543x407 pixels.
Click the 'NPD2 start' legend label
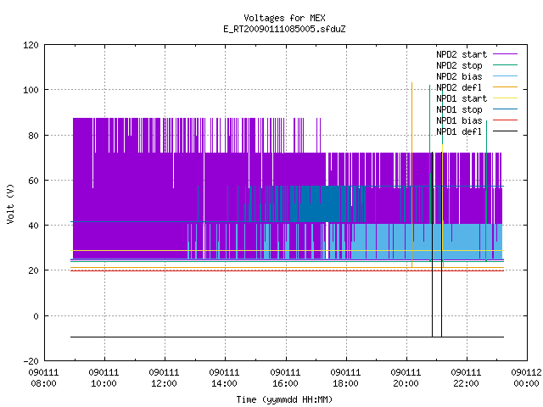pyautogui.click(x=462, y=54)
